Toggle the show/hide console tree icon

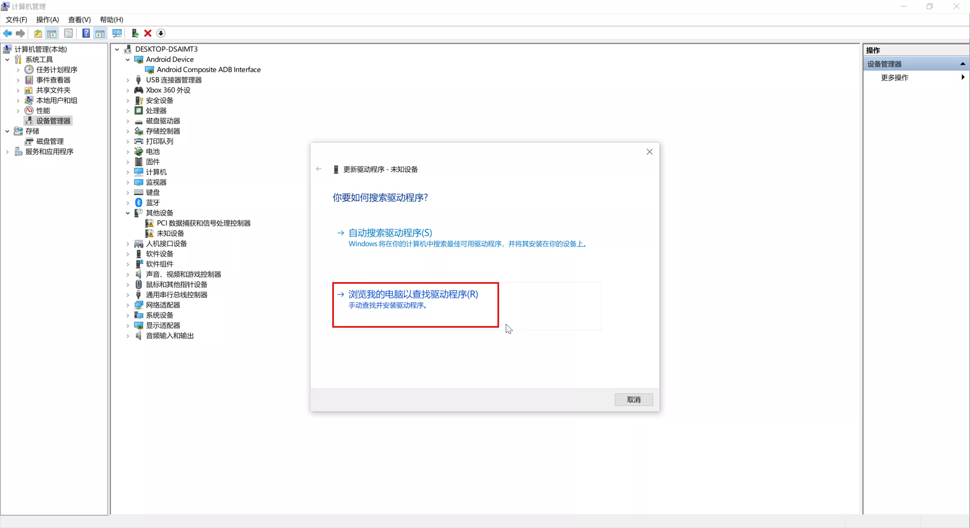pyautogui.click(x=52, y=33)
